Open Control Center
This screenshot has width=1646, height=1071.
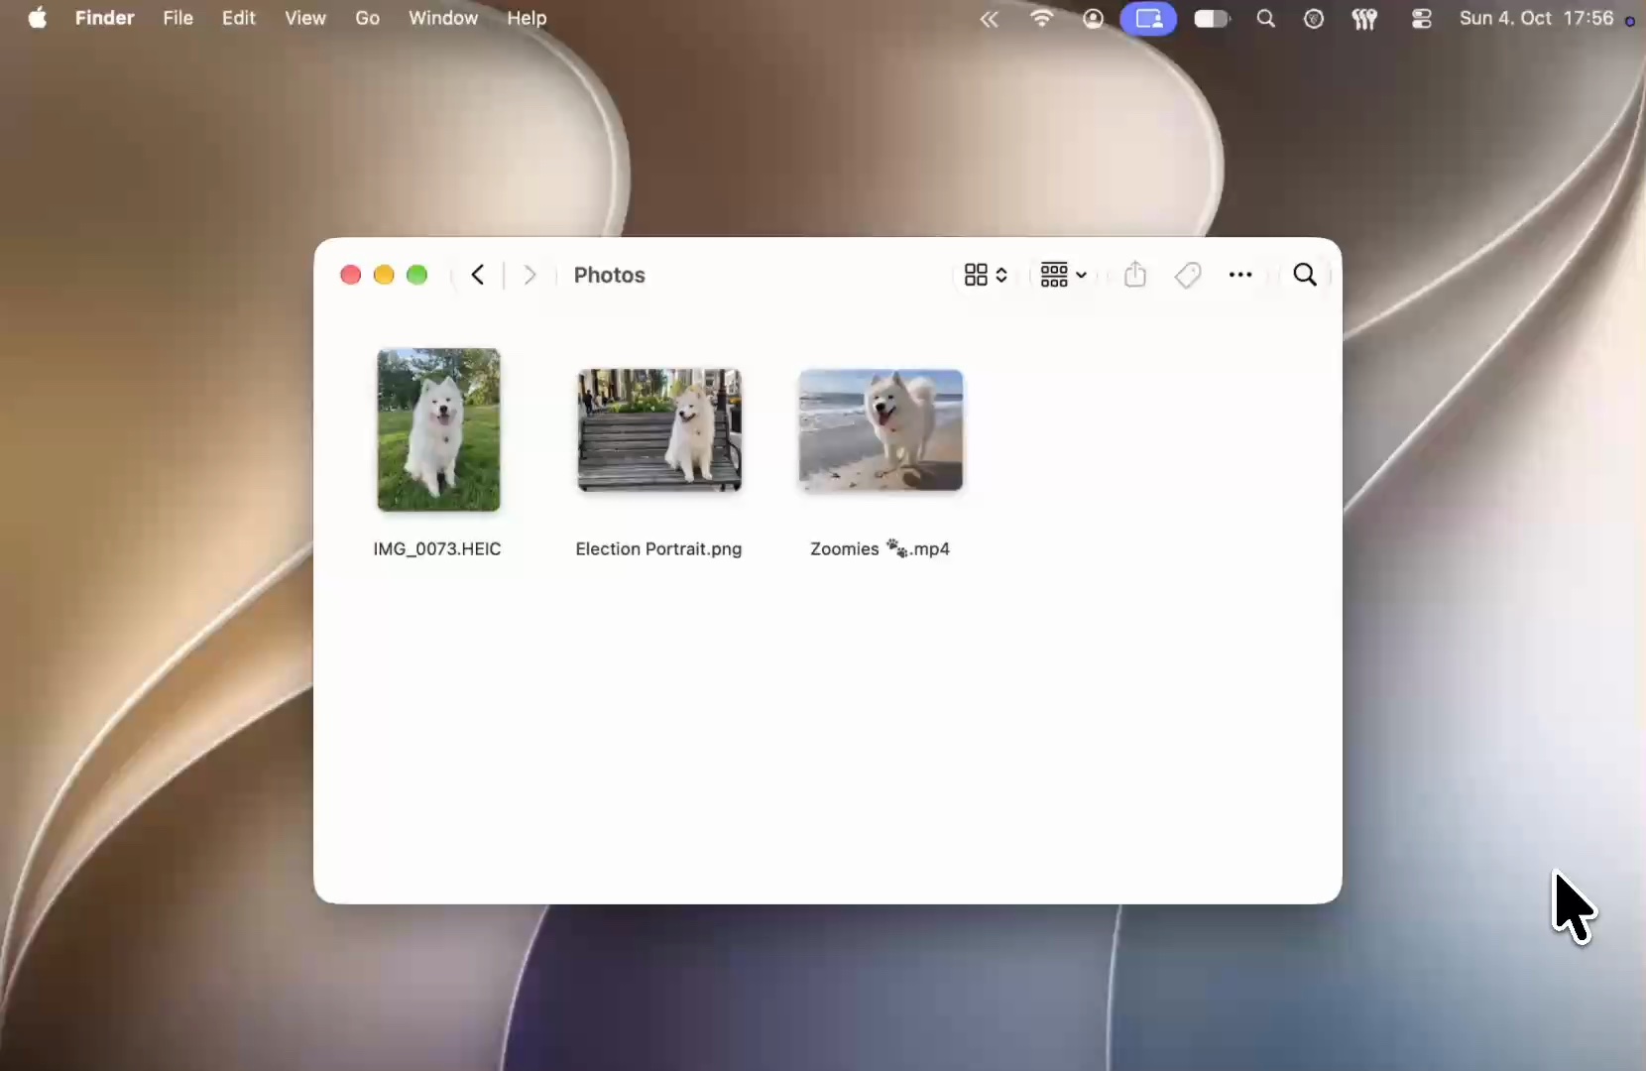(x=1421, y=18)
